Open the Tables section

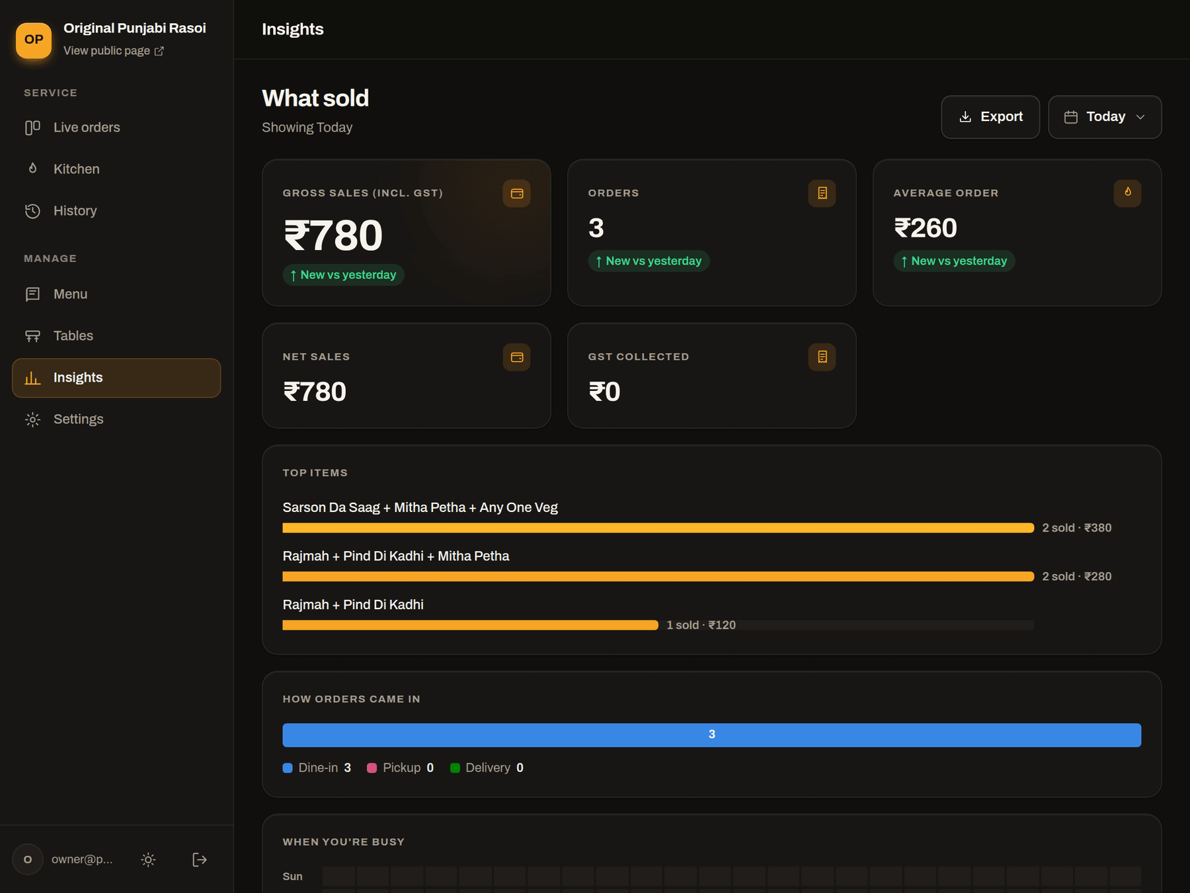pos(116,336)
